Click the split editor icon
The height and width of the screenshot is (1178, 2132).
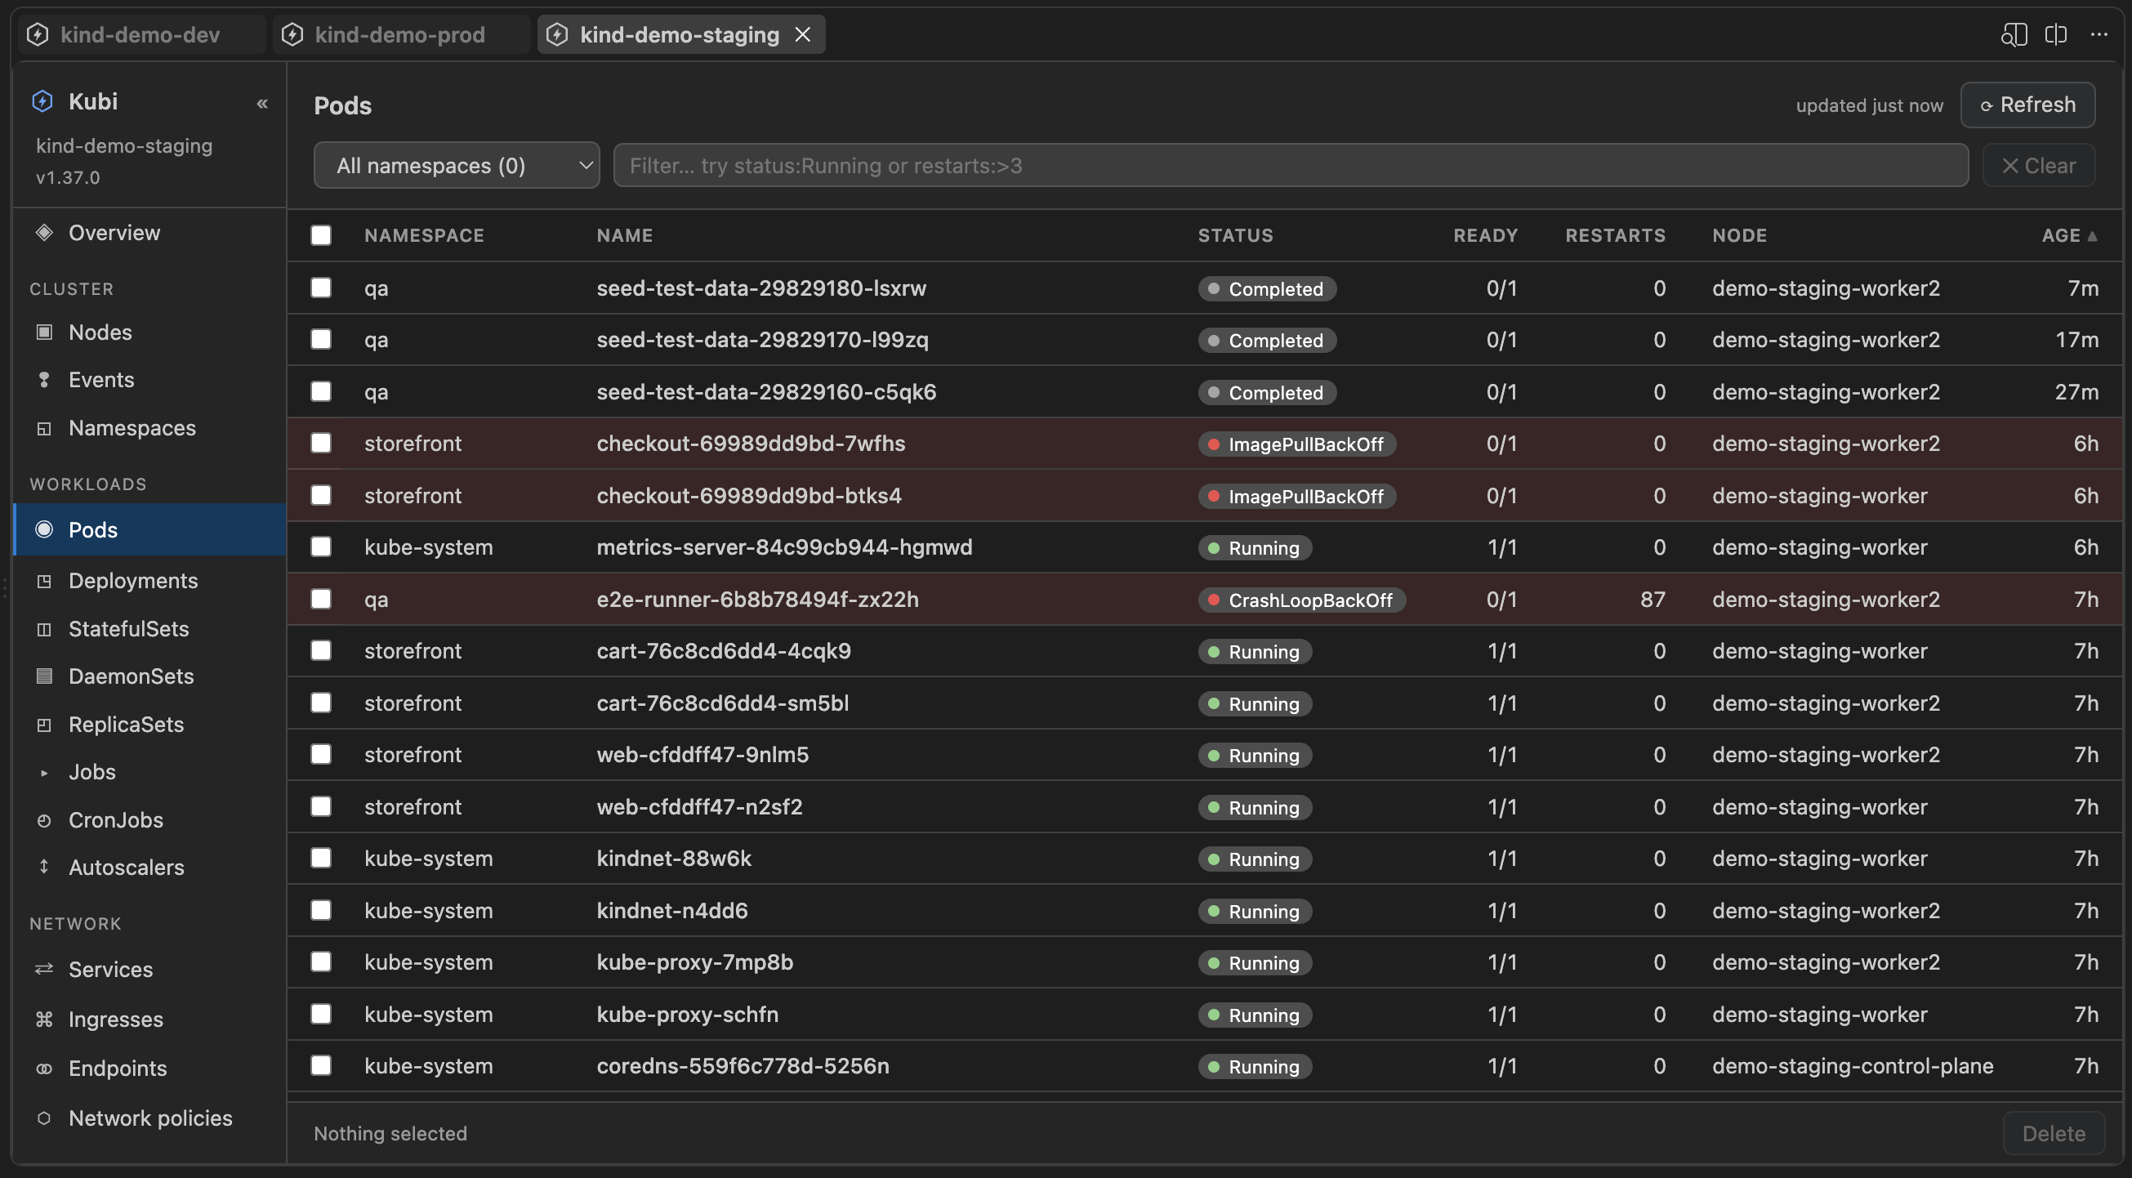2056,34
